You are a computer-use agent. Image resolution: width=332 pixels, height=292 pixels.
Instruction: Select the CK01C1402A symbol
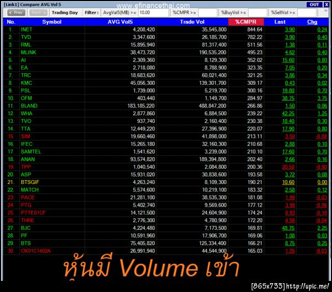[x=36, y=251]
